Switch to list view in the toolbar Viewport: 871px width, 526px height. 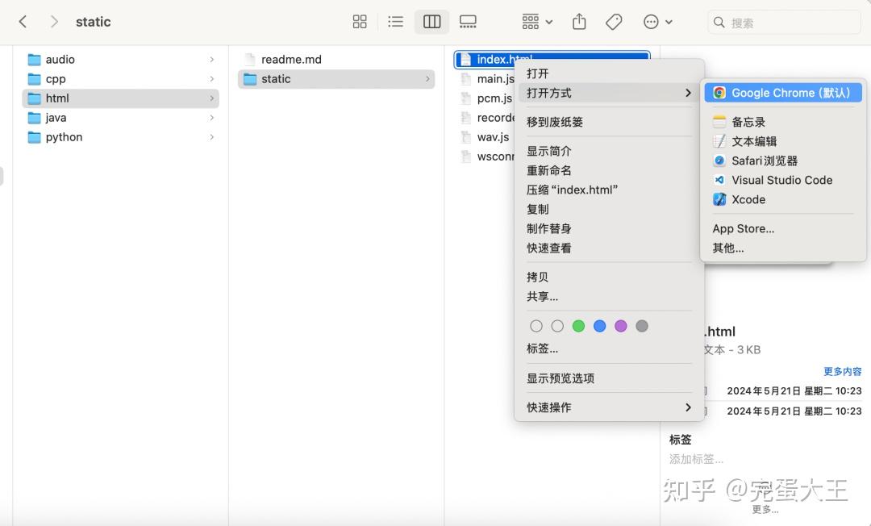click(x=395, y=22)
